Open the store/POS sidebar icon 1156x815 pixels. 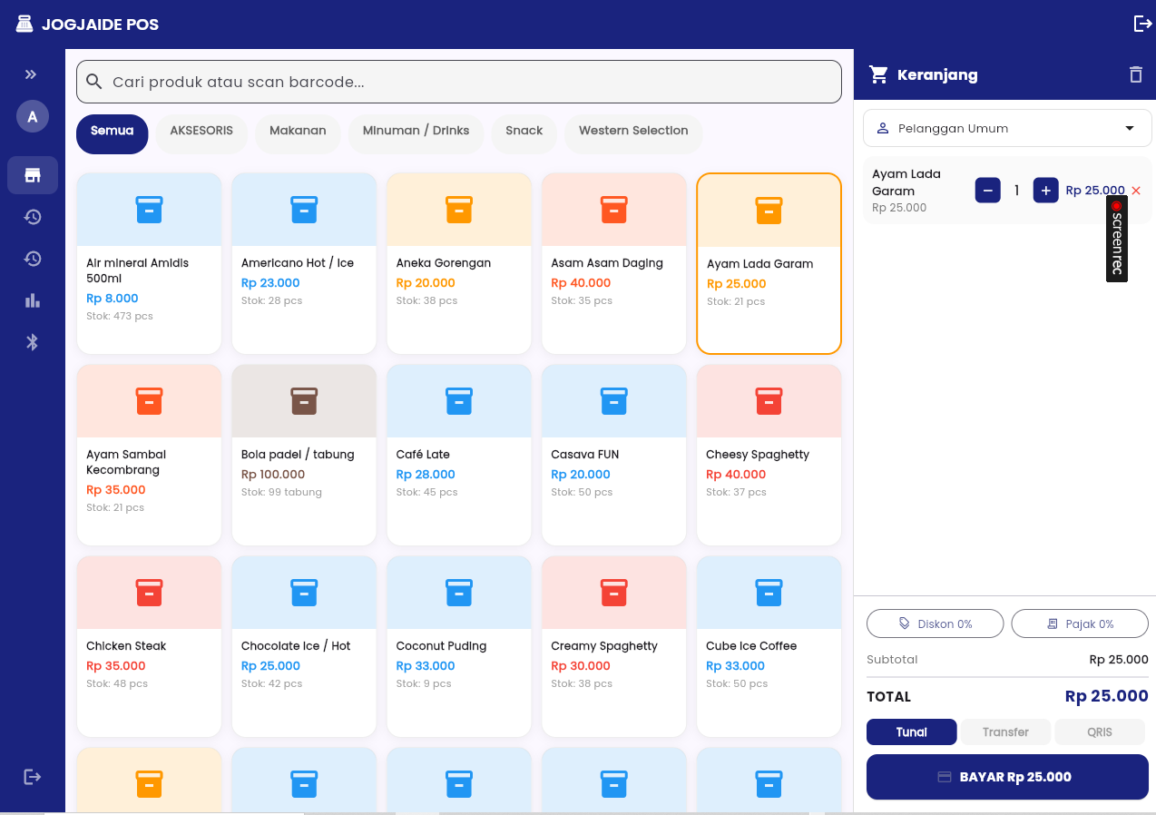[33, 175]
